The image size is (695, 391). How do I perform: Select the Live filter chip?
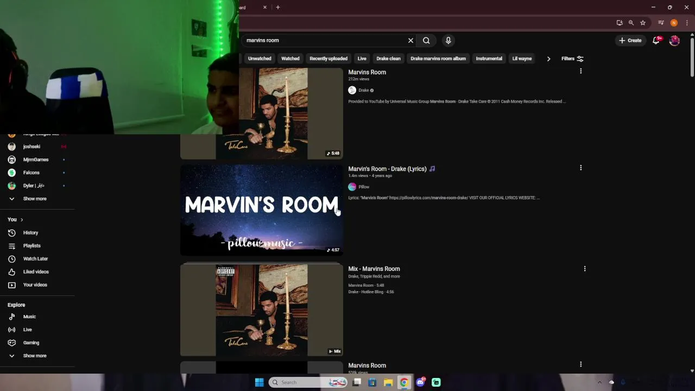point(362,59)
